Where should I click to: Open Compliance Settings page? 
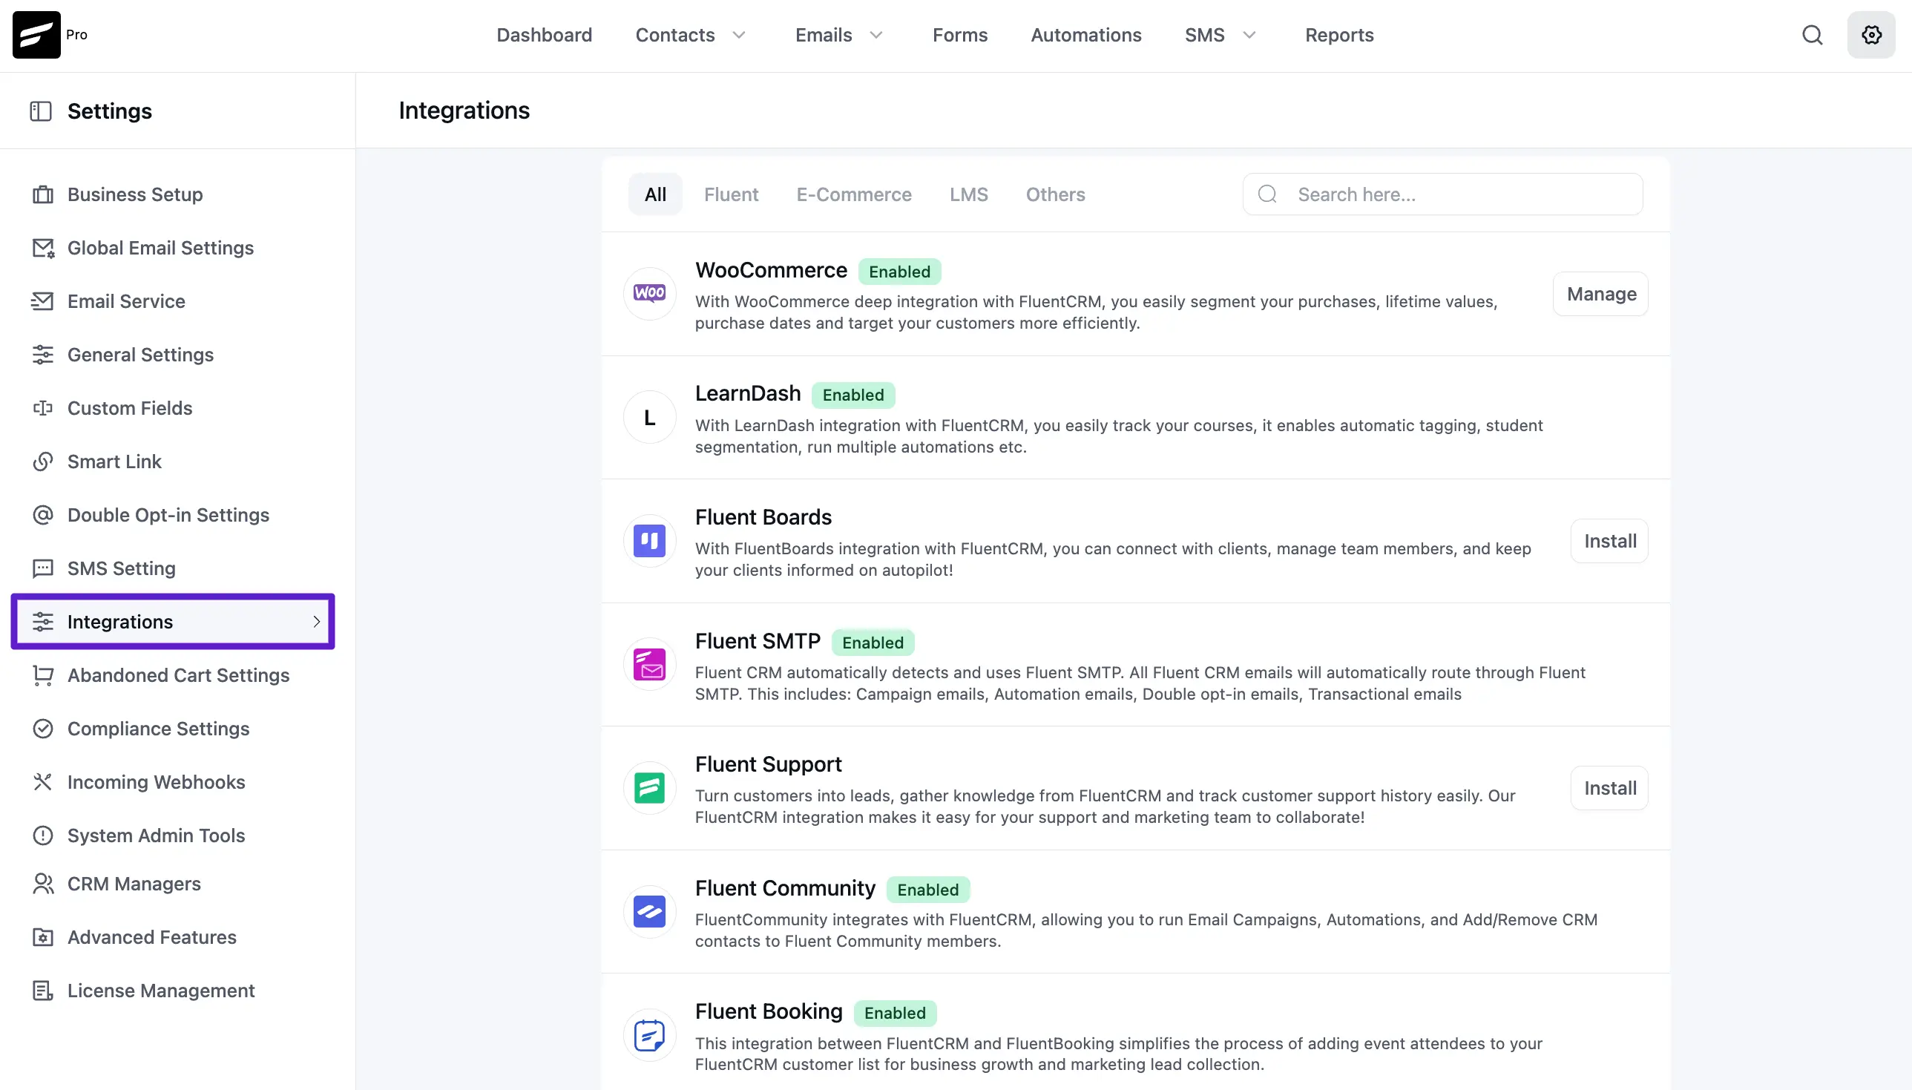click(158, 729)
